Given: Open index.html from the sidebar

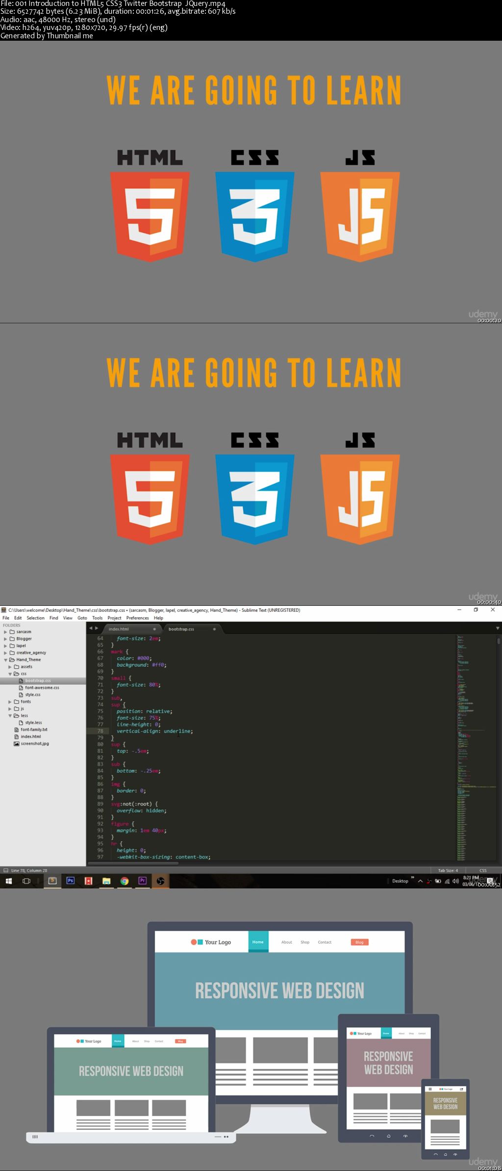Looking at the screenshot, I should tap(31, 736).
